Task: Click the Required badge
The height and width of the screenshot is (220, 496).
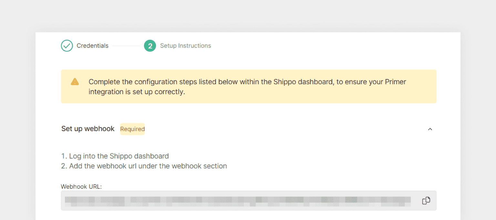Action: [132, 129]
